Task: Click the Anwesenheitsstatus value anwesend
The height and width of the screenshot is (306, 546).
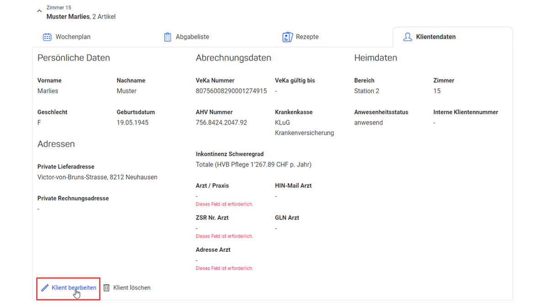Action: [x=368, y=122]
